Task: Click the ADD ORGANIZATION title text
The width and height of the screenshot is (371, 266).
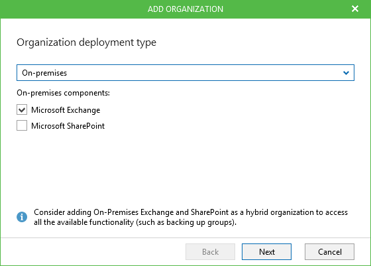Action: (x=185, y=9)
